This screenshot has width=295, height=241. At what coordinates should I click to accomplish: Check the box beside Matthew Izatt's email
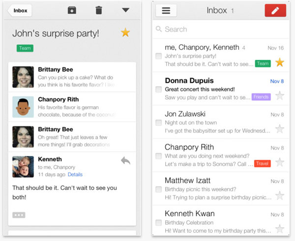[x=158, y=189]
